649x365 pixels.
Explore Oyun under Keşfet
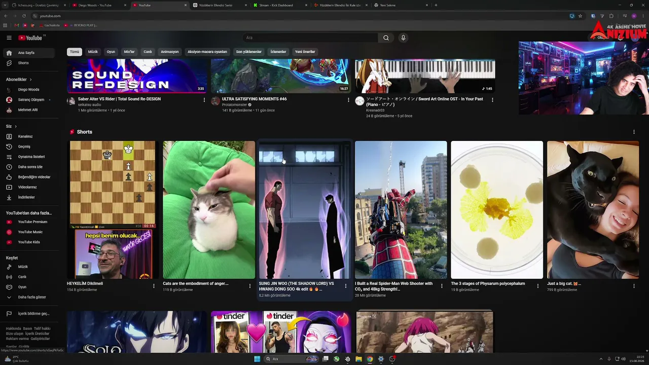tap(30, 287)
